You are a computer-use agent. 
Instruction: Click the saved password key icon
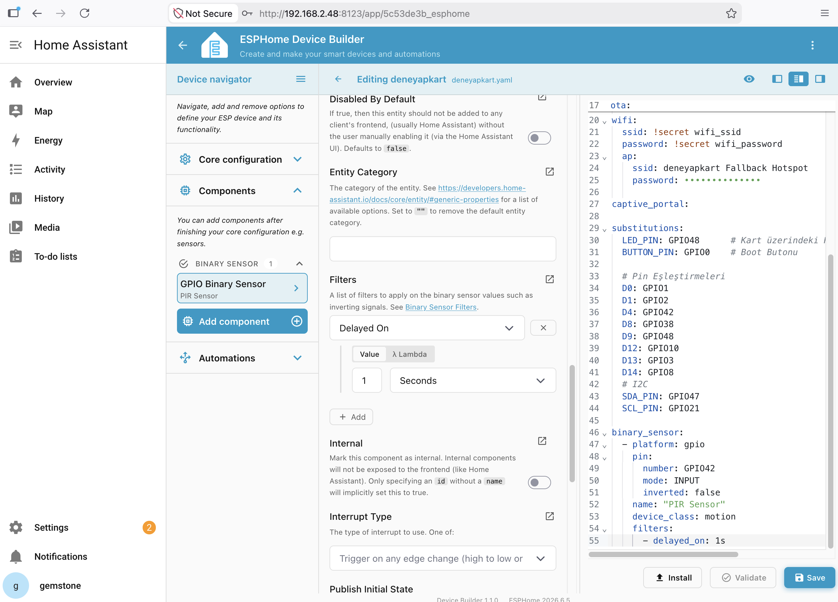[x=247, y=14]
